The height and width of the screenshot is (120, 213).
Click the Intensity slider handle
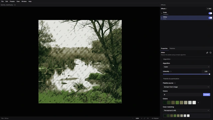(x=209, y=74)
